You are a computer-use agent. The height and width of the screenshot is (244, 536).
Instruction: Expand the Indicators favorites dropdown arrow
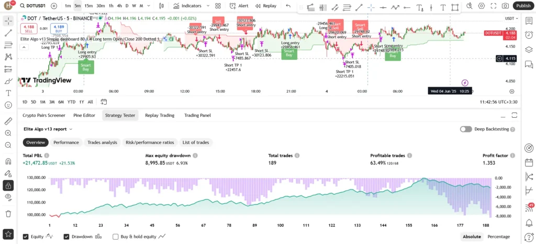(x=208, y=6)
